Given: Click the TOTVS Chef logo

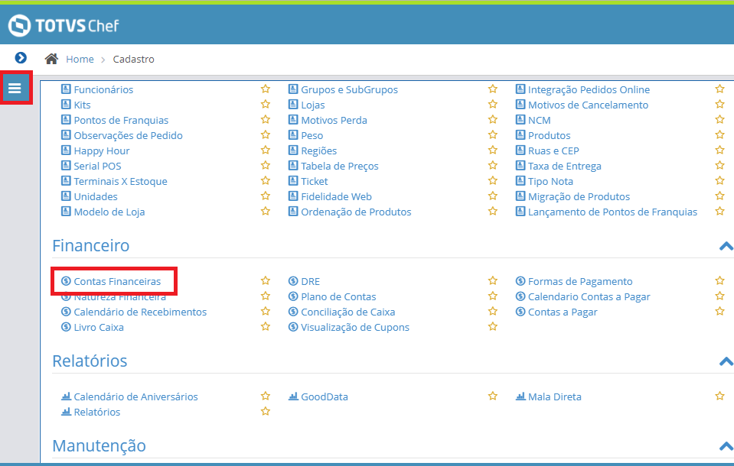Looking at the screenshot, I should (x=64, y=25).
